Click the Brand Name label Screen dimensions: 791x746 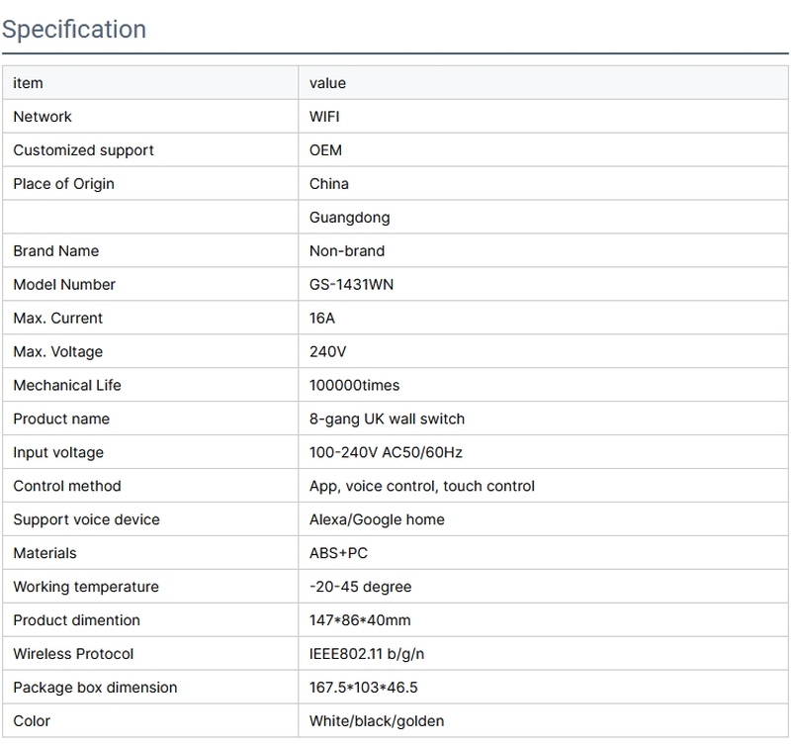(x=56, y=251)
